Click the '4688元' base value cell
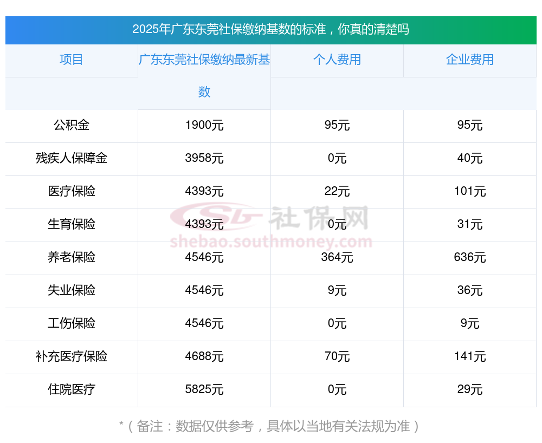Screen dimensions: 542x443 204,356
